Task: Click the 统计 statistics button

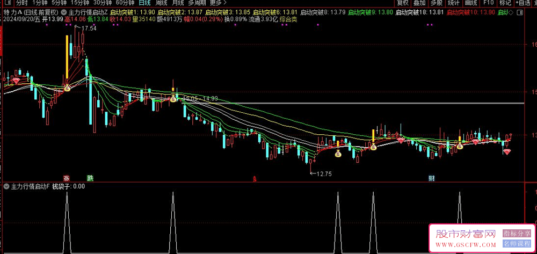Action: (x=454, y=3)
